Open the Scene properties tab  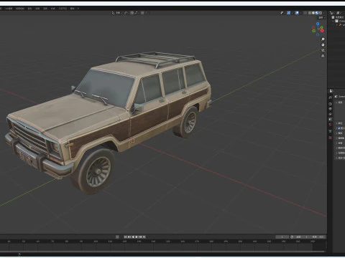tap(330, 119)
